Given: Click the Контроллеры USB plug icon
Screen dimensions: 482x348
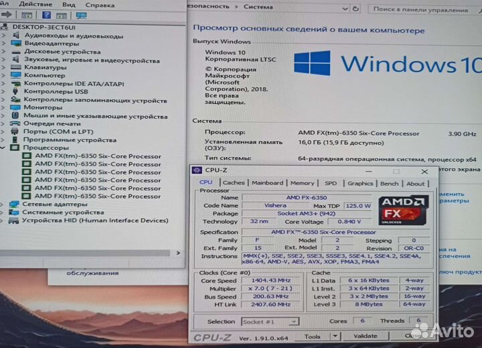Looking at the screenshot, I should (15, 91).
